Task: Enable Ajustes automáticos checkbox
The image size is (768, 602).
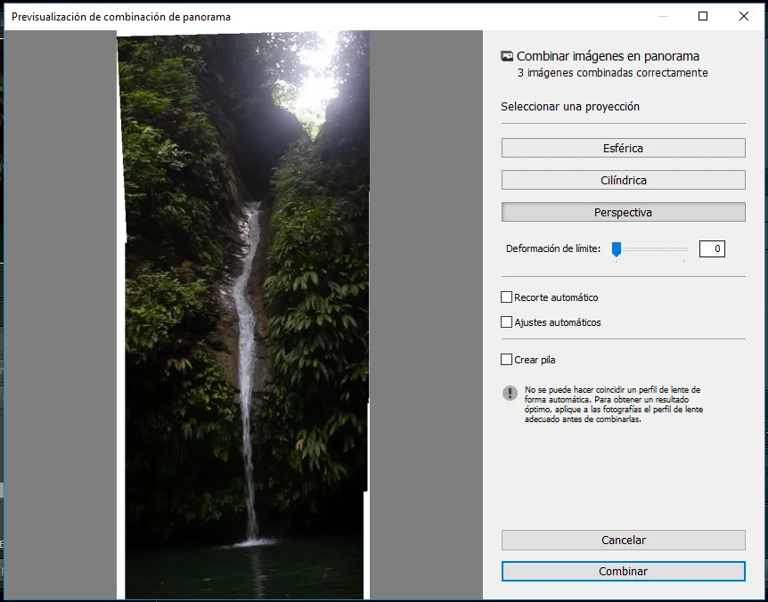Action: [x=506, y=322]
